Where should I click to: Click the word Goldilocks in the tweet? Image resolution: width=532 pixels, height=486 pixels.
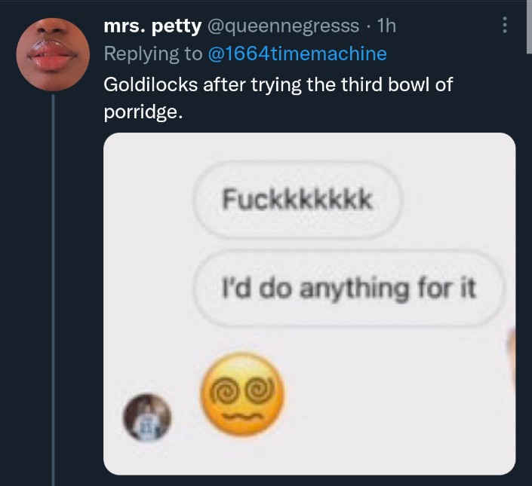(150, 84)
